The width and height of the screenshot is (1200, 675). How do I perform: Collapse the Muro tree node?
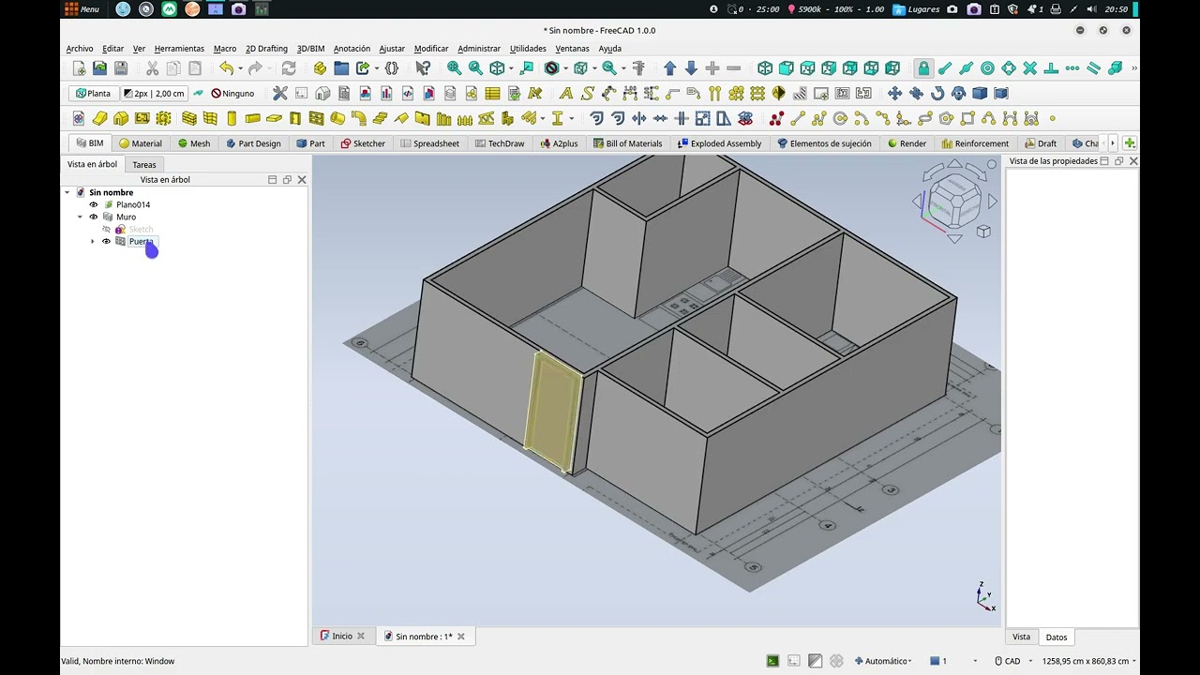point(80,217)
